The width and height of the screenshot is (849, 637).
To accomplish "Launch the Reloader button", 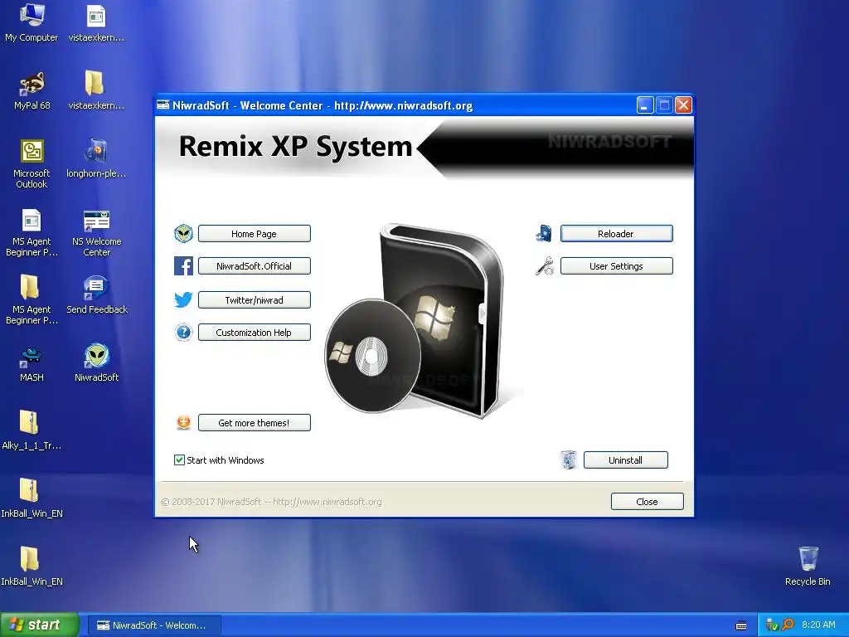I will tap(616, 233).
